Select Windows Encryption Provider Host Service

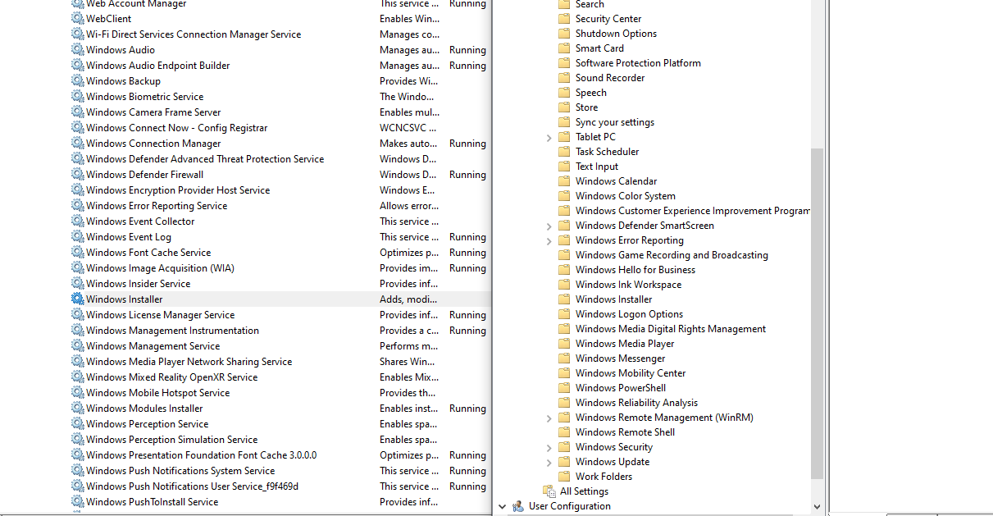(x=178, y=190)
